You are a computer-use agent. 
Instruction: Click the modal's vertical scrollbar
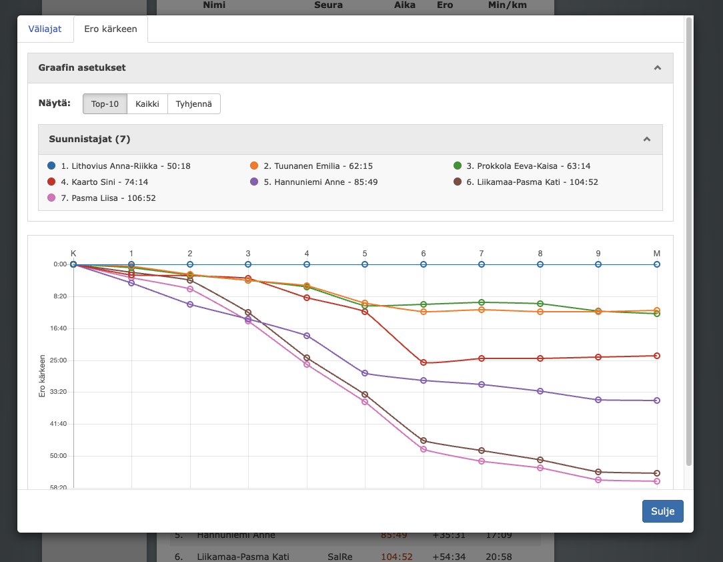point(689,240)
